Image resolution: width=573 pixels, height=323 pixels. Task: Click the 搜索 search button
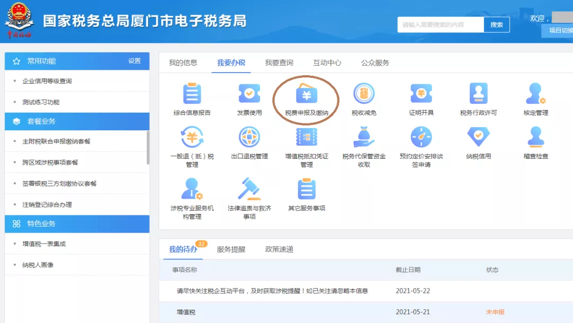[x=497, y=24]
